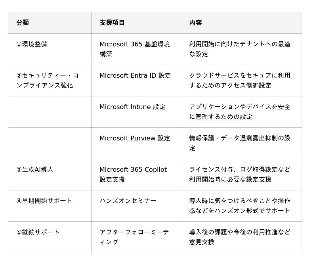Select the ハンズオンセミナー cell
The image size is (317, 265).
pos(128,201)
